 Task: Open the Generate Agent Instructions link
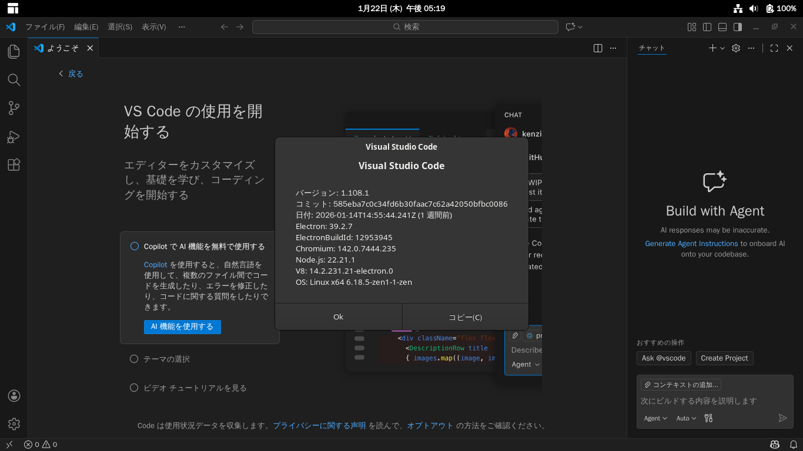click(691, 244)
